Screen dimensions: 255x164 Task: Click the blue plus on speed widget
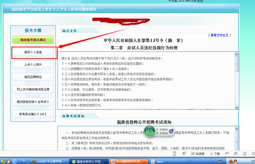pos(171,131)
